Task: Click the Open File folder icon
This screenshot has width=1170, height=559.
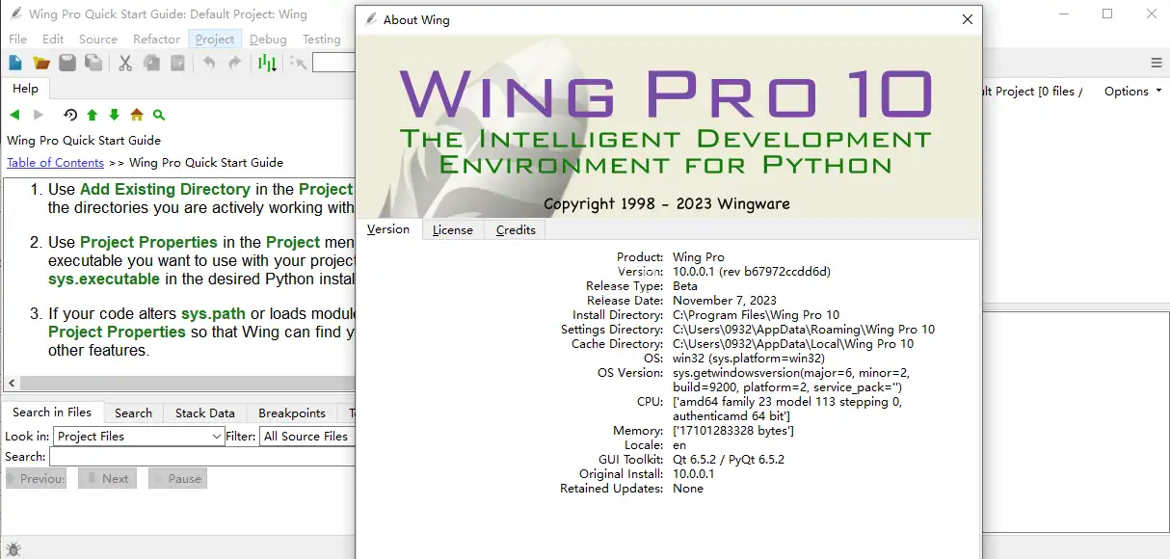Action: click(x=41, y=63)
